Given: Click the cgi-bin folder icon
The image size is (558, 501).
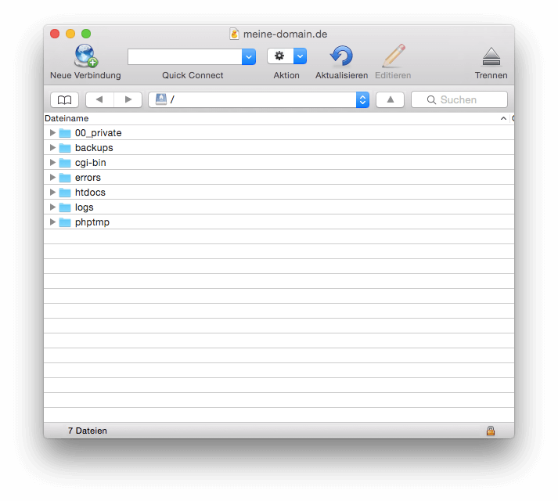Looking at the screenshot, I should [65, 163].
